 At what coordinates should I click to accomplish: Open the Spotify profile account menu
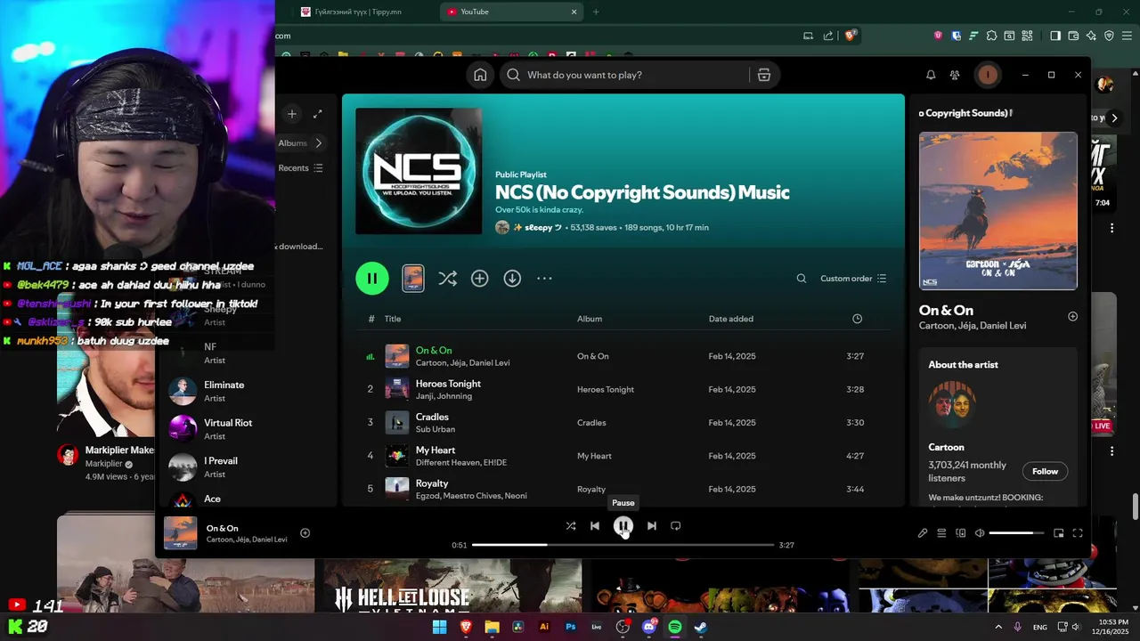987,75
